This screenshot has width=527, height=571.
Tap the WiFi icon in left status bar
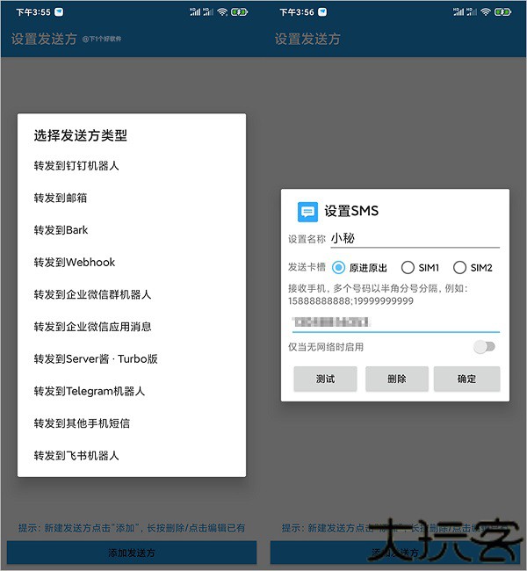coord(222,12)
